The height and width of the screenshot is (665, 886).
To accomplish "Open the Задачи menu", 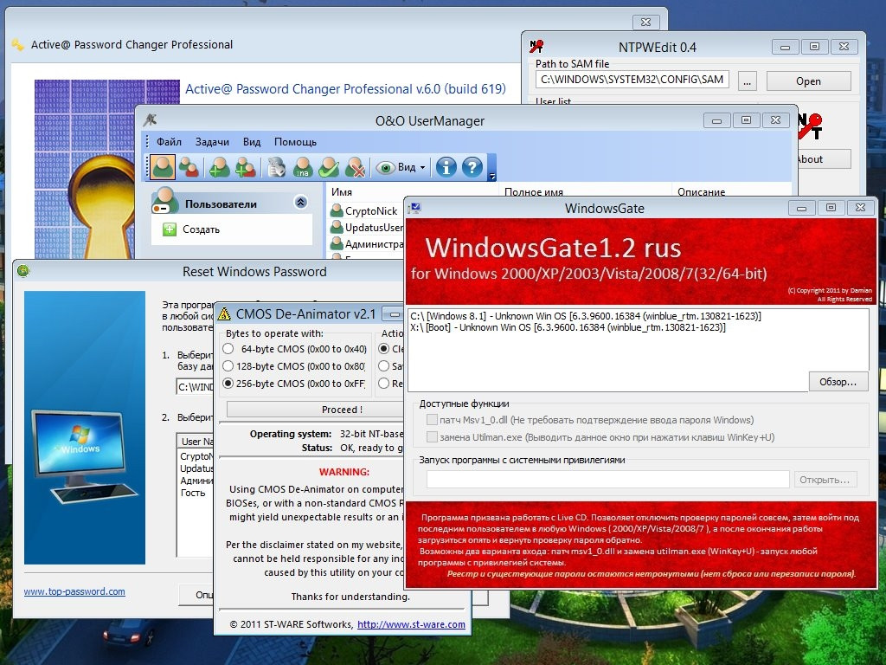I will coord(212,141).
